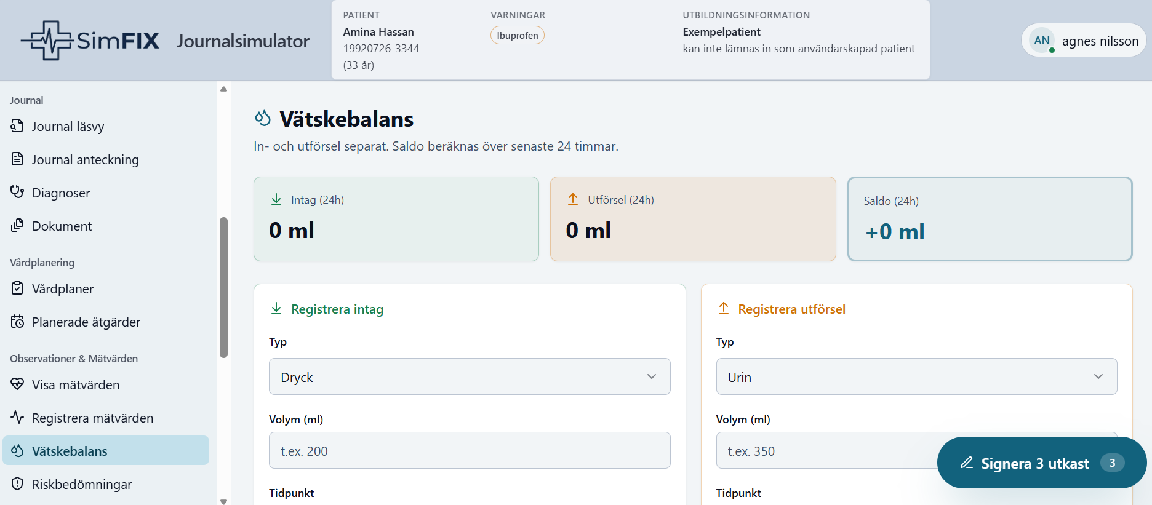Image resolution: width=1152 pixels, height=505 pixels.
Task: Open the agnes nilsson user menu
Action: [1083, 41]
